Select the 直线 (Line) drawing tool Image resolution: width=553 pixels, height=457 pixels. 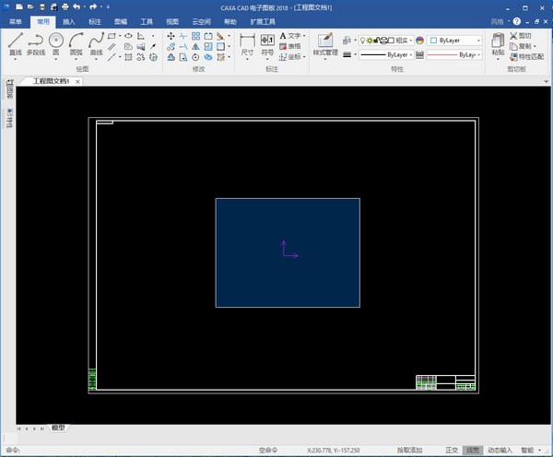tap(15, 44)
